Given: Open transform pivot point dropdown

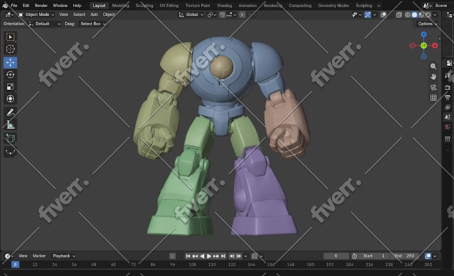Looking at the screenshot, I should [x=212, y=15].
